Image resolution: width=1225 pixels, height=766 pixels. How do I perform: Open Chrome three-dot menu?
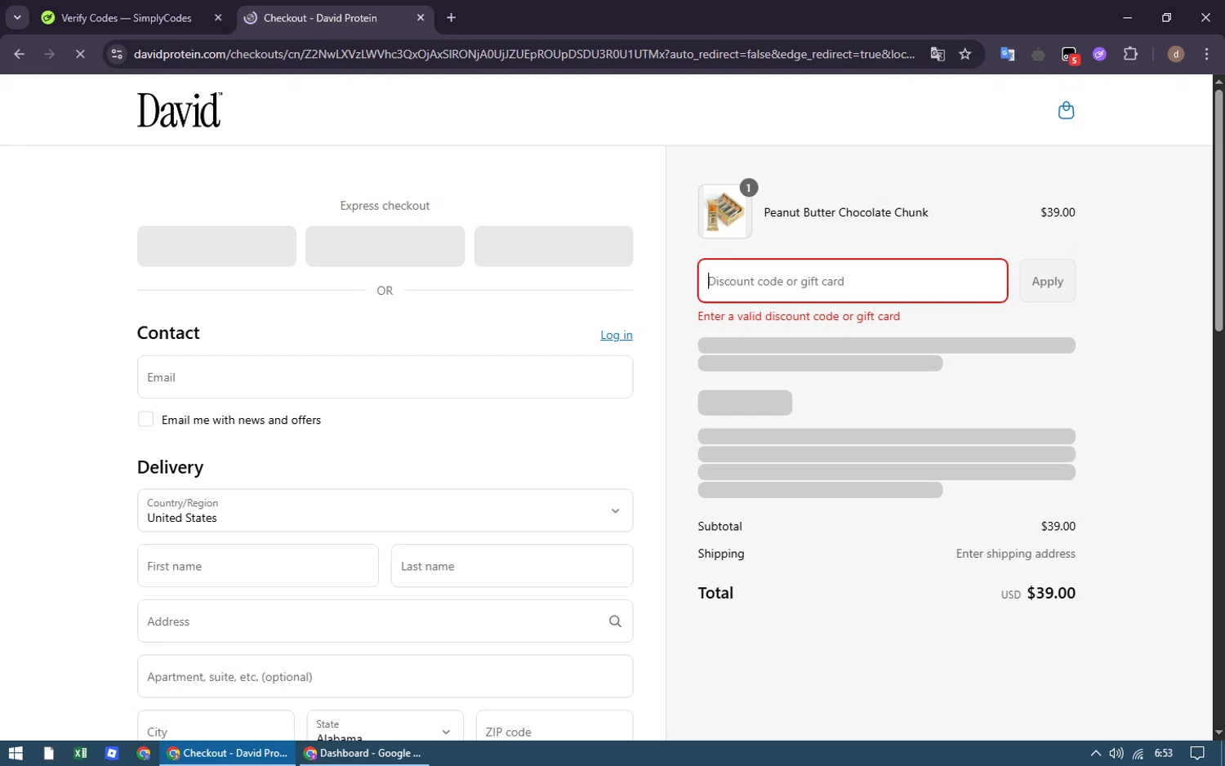[1207, 54]
